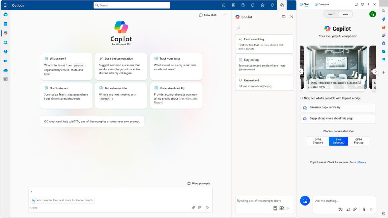Open plugins grid icon in main chat box
The height and width of the screenshot is (218, 388).
[200, 208]
